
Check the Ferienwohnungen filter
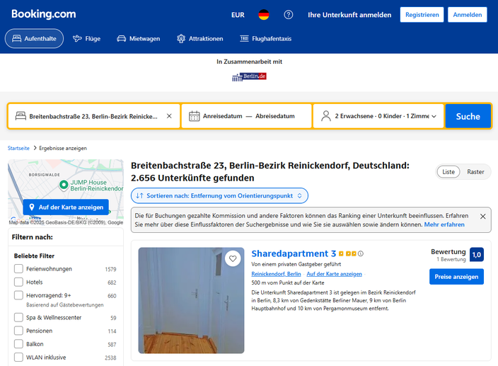pyautogui.click(x=18, y=269)
